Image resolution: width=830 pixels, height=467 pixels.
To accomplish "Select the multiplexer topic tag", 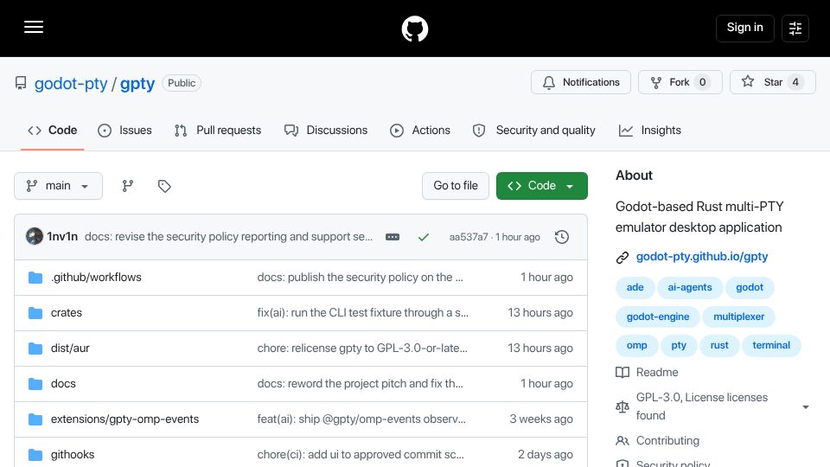I will (739, 317).
